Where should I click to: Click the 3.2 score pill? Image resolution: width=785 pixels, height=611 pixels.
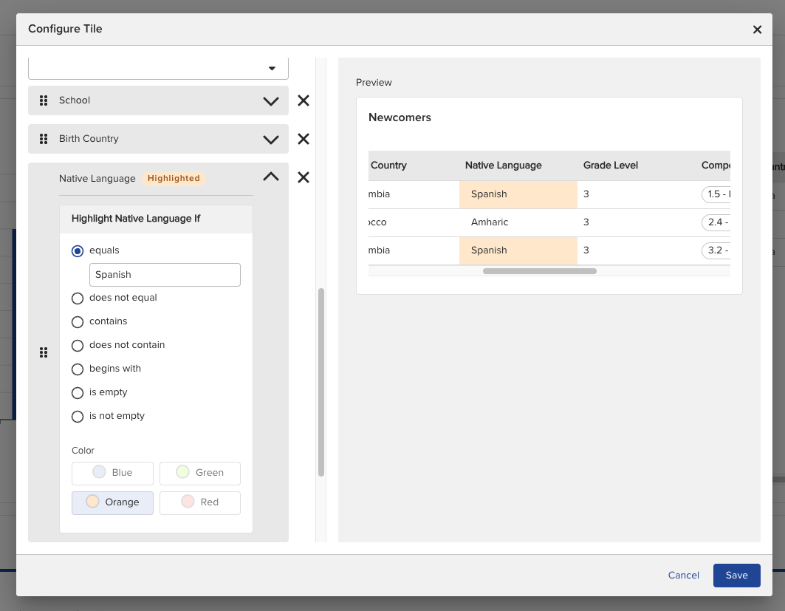click(716, 250)
